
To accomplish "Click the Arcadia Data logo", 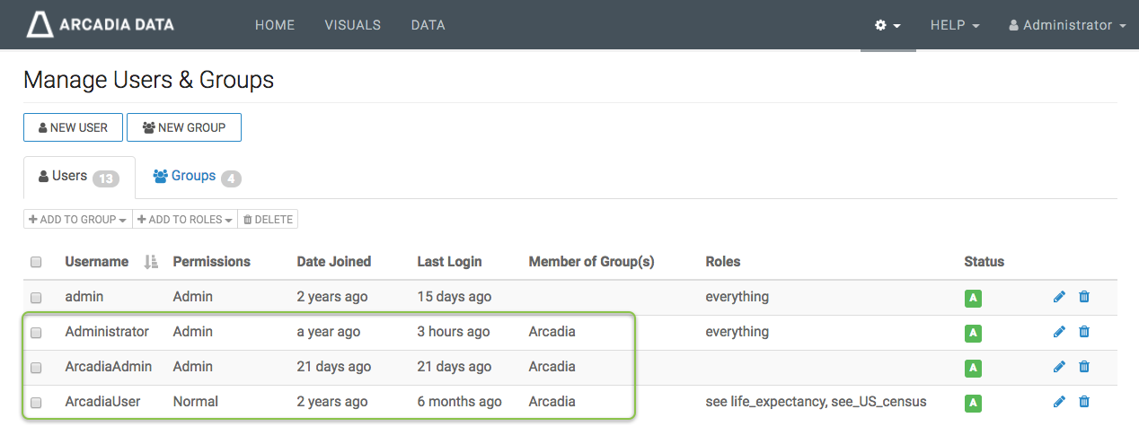I will [x=100, y=25].
